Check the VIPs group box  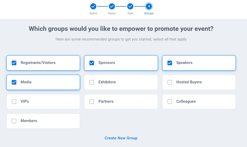tap(14, 102)
